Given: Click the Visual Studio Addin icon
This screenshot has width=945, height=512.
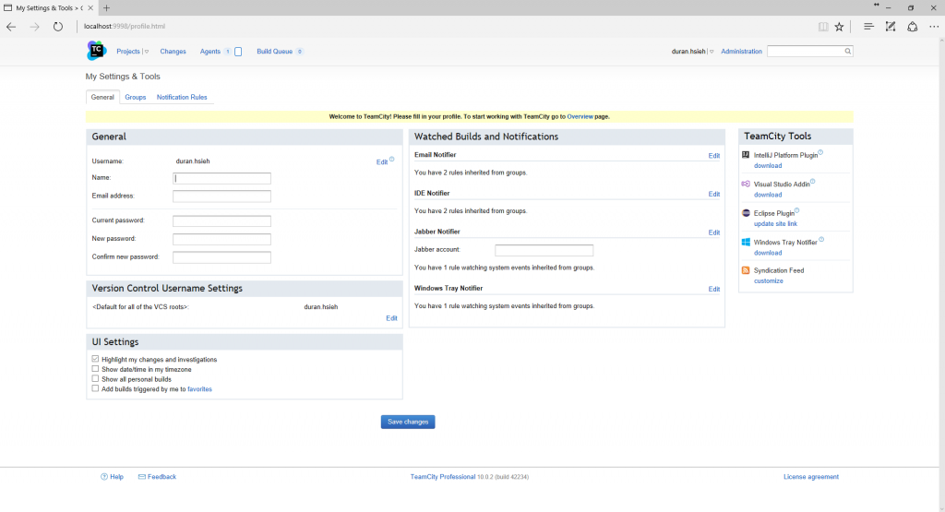Looking at the screenshot, I should point(746,184).
